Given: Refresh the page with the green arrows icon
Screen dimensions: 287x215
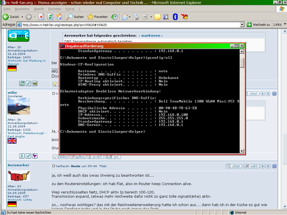Looking at the screenshot, I should click(50, 17).
